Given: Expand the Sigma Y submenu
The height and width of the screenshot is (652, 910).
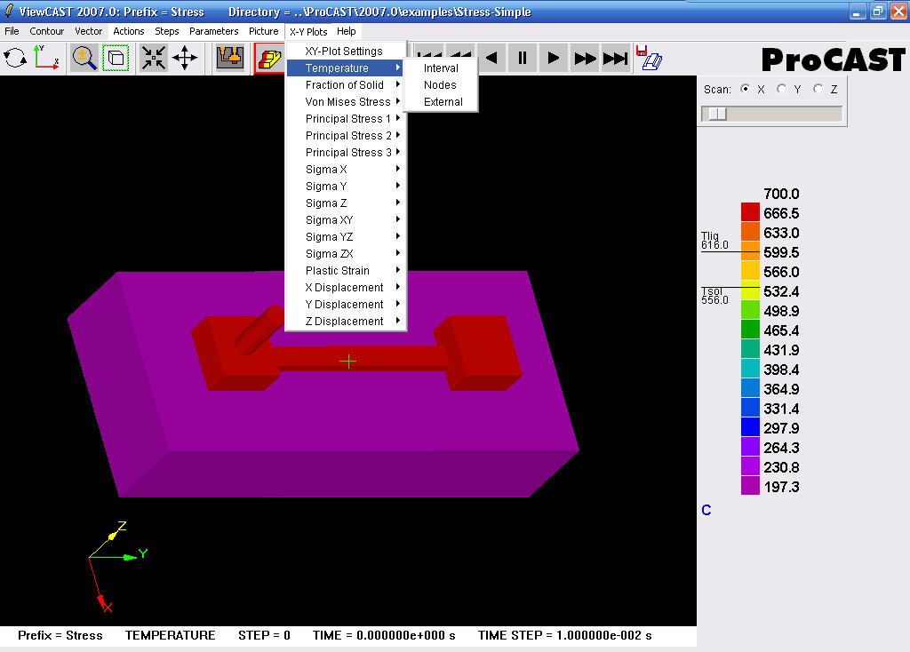Looking at the screenshot, I should (x=346, y=186).
